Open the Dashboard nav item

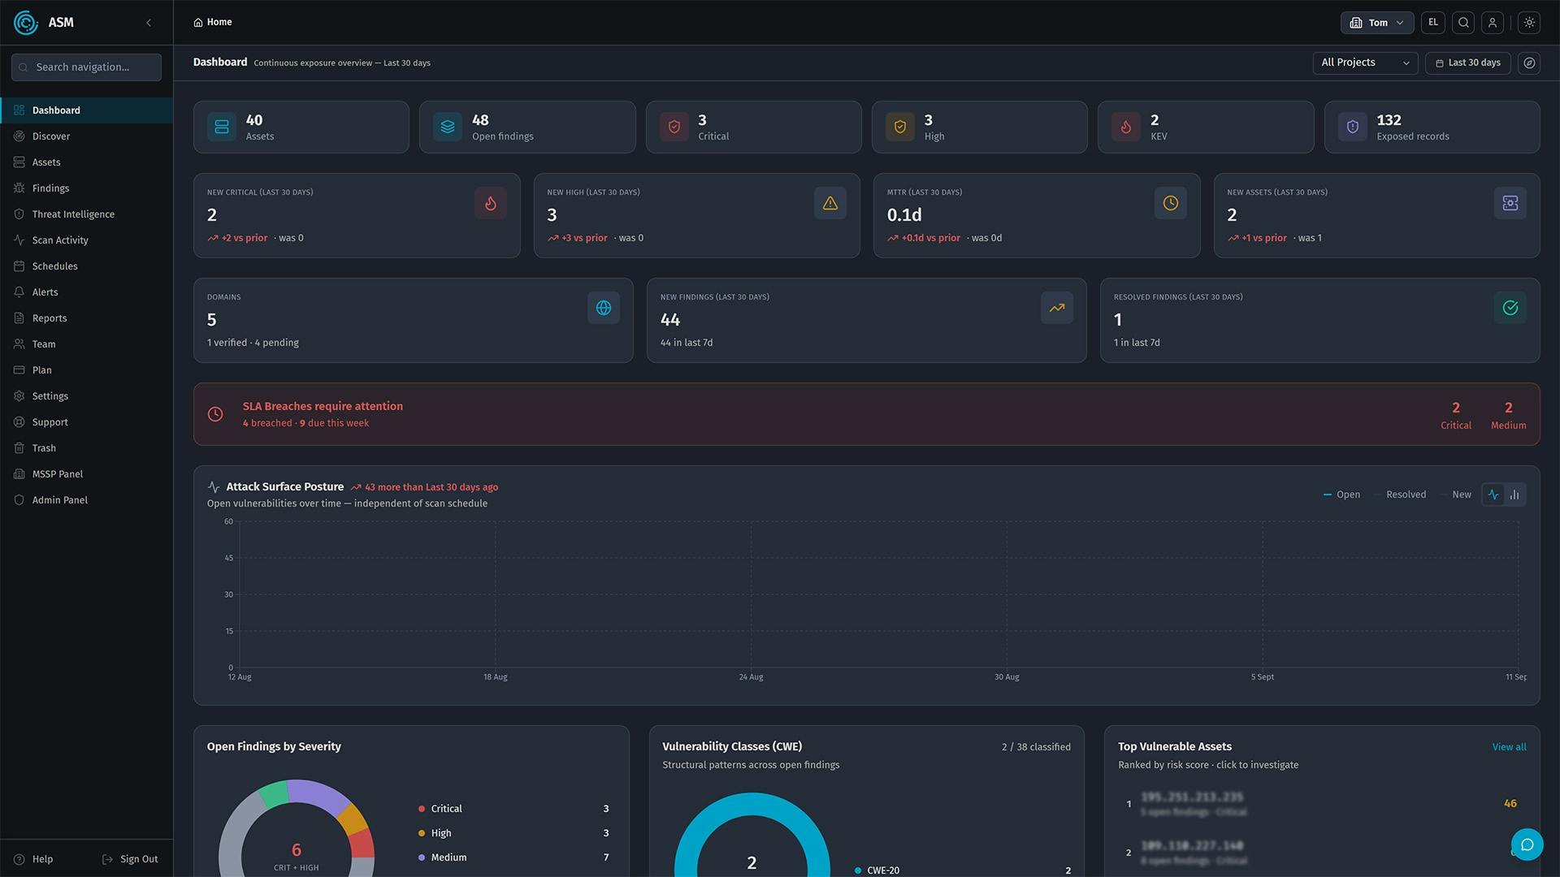86,110
